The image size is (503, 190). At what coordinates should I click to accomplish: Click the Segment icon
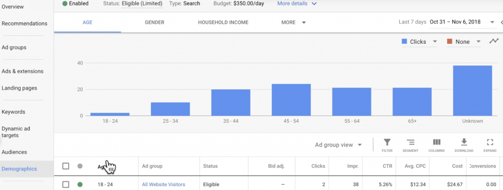(x=410, y=145)
